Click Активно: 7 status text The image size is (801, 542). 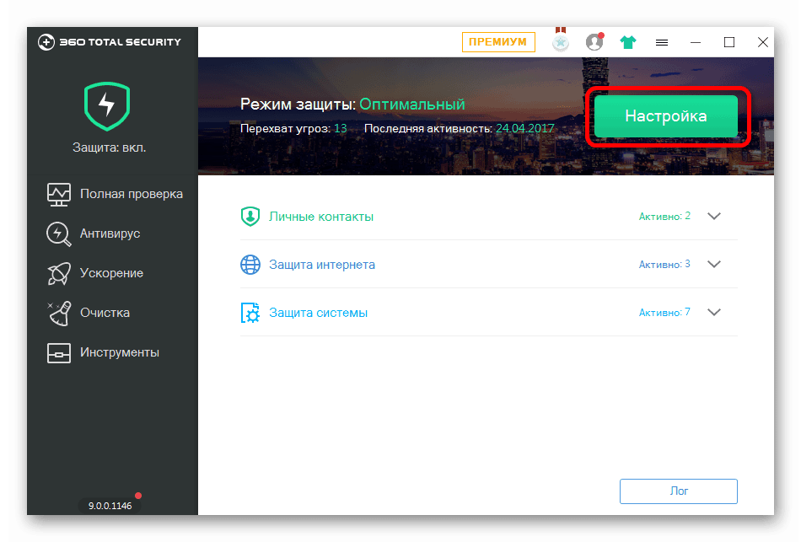tap(664, 313)
